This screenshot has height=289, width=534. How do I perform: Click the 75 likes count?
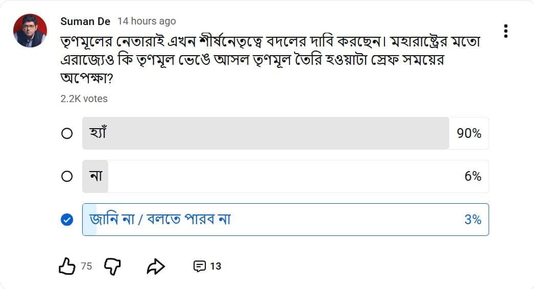(x=86, y=266)
